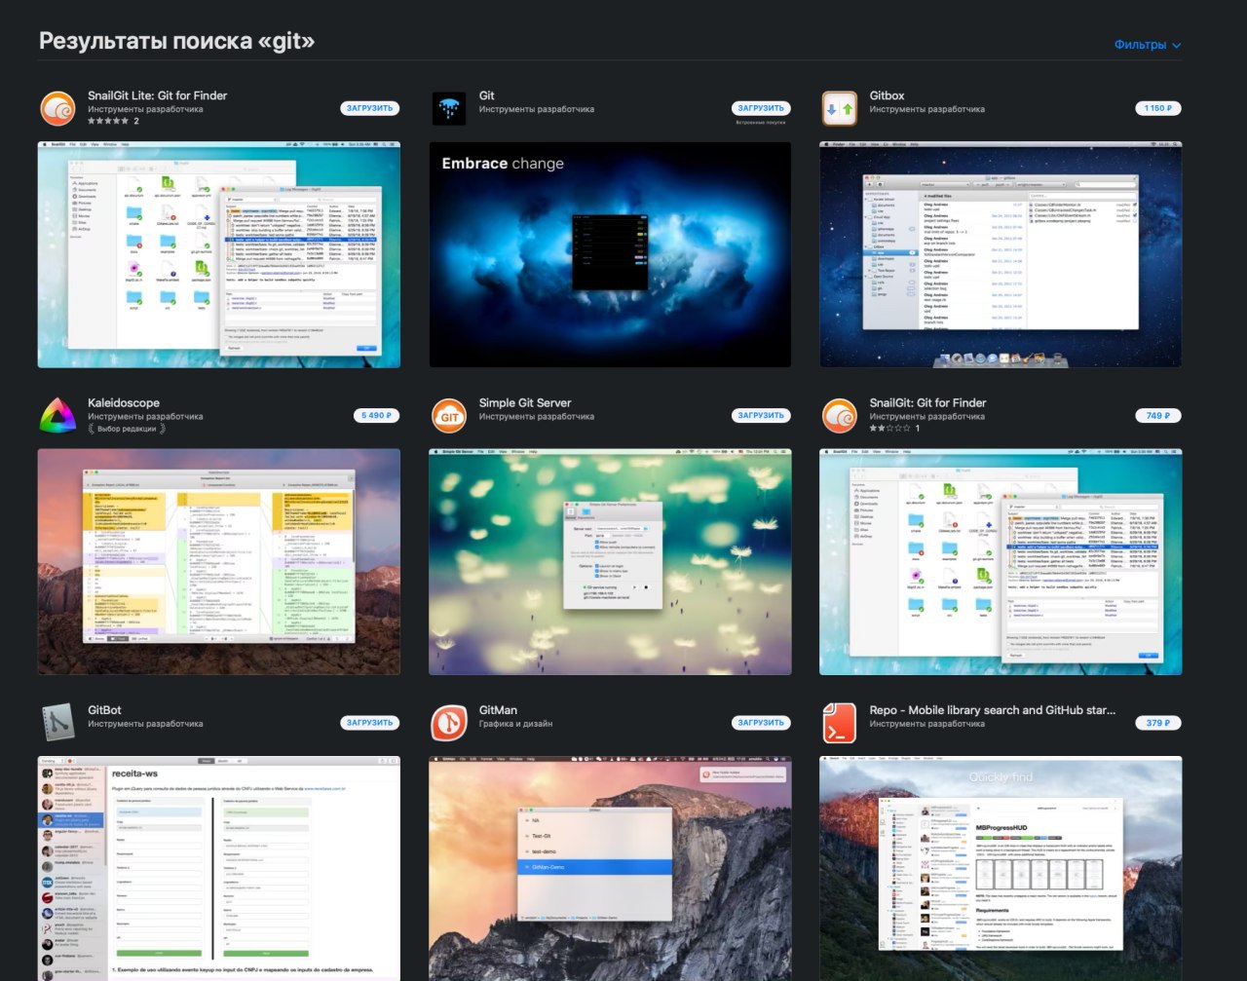View SnailGit Lite screenshot preview
The height and width of the screenshot is (981, 1247).
coord(219,254)
